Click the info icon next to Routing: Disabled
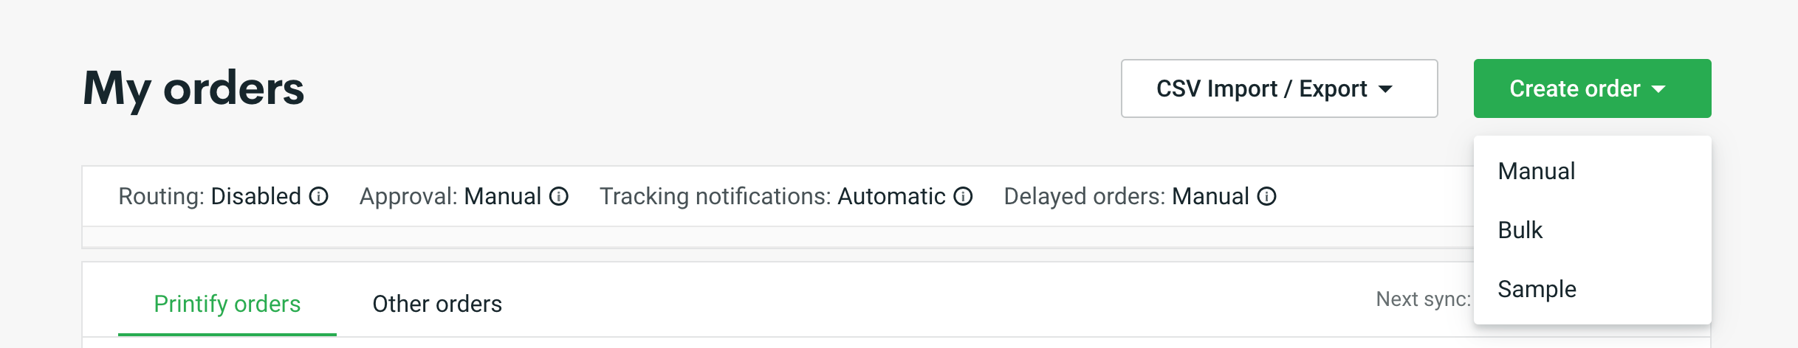The width and height of the screenshot is (1798, 348). click(318, 197)
